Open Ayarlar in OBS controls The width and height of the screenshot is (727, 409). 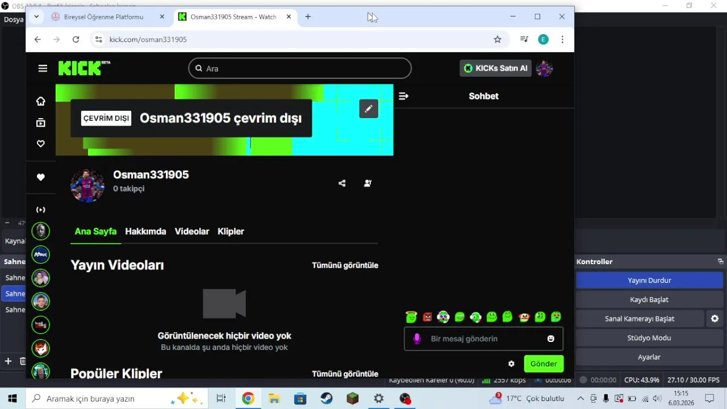649,357
